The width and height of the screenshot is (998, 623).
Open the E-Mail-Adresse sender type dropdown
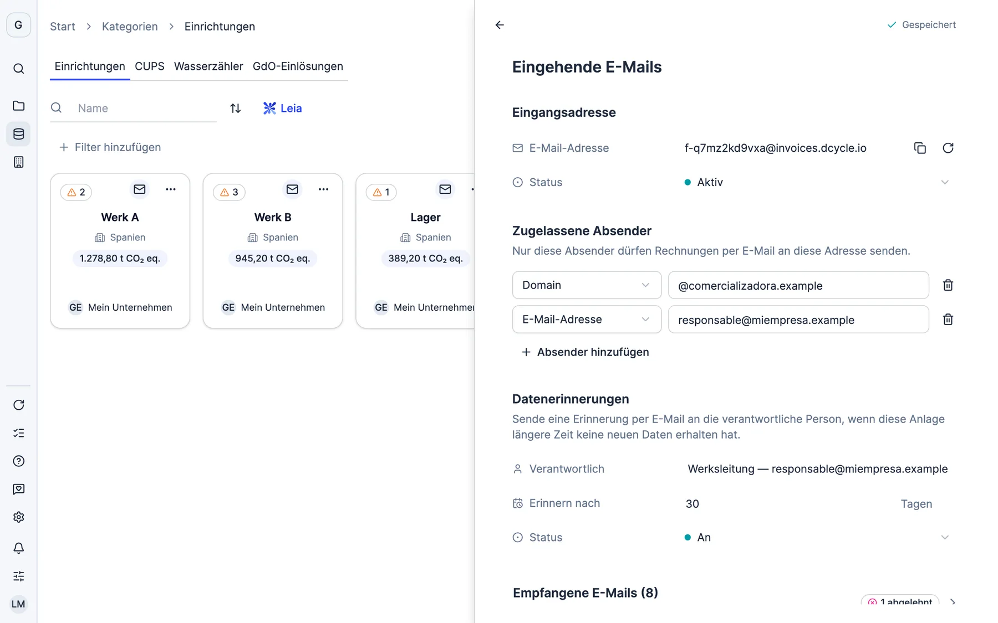pos(587,320)
